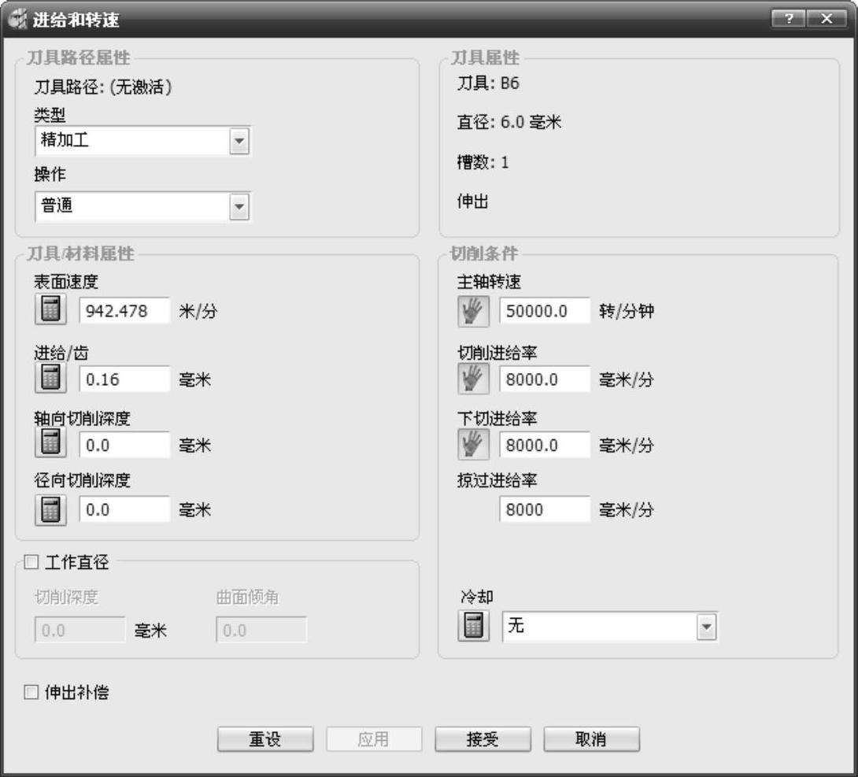Click the 切削进给率 field with 8000.0

tap(545, 379)
